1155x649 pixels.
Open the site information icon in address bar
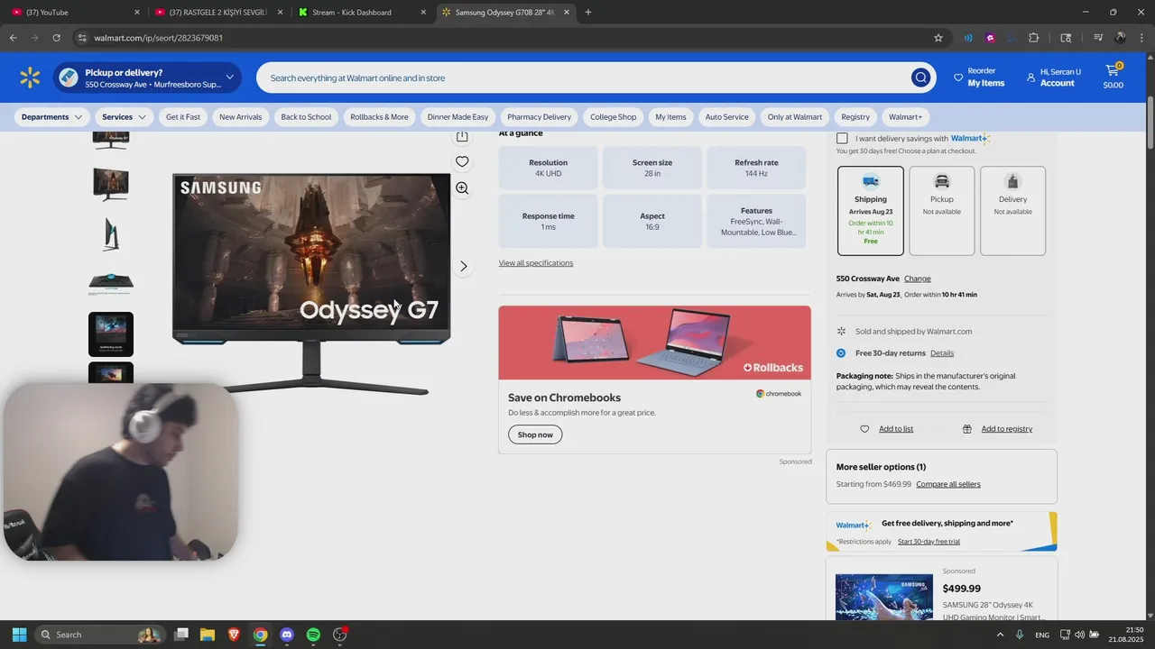coord(82,38)
